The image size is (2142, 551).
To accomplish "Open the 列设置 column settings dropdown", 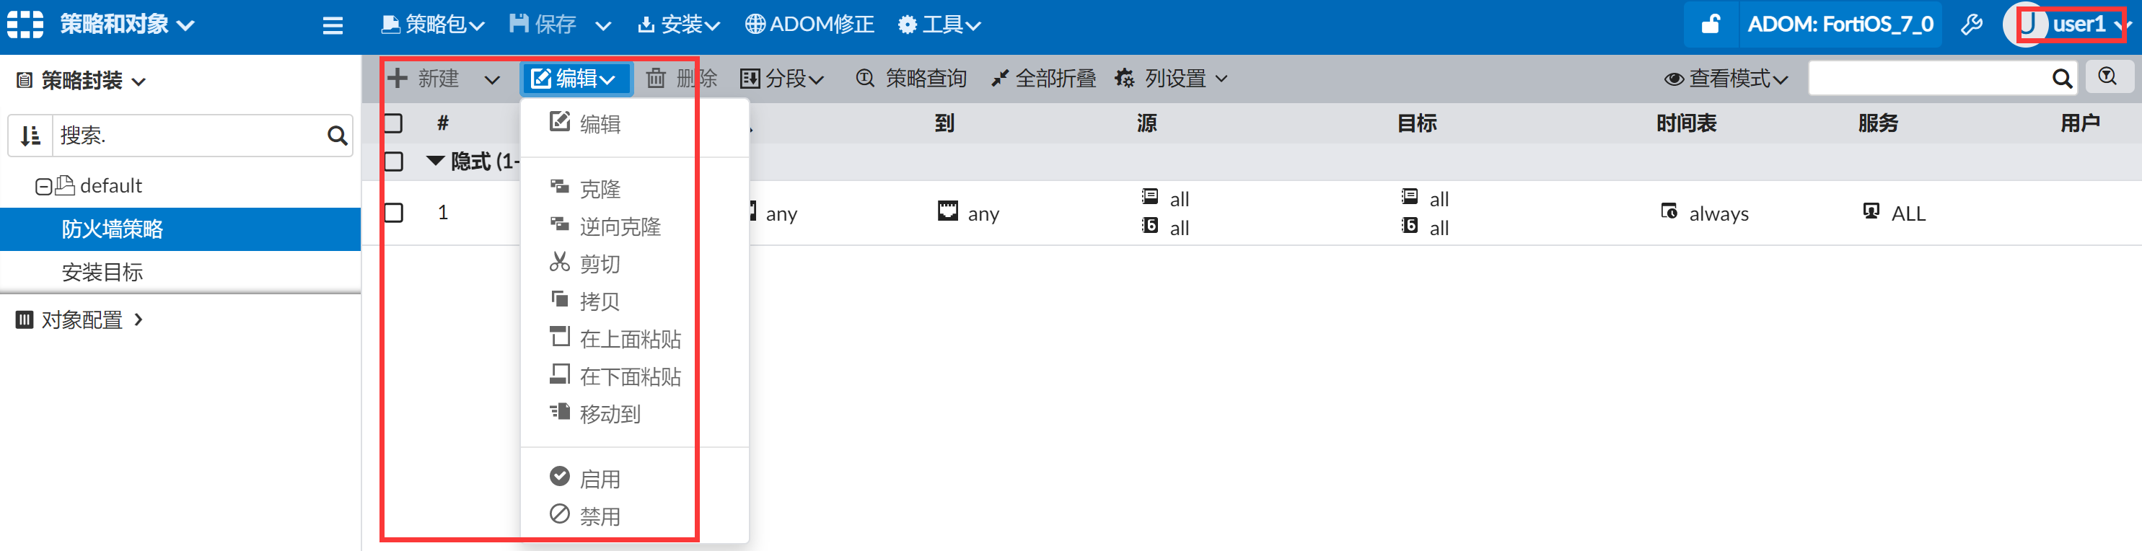I will coord(1172,79).
